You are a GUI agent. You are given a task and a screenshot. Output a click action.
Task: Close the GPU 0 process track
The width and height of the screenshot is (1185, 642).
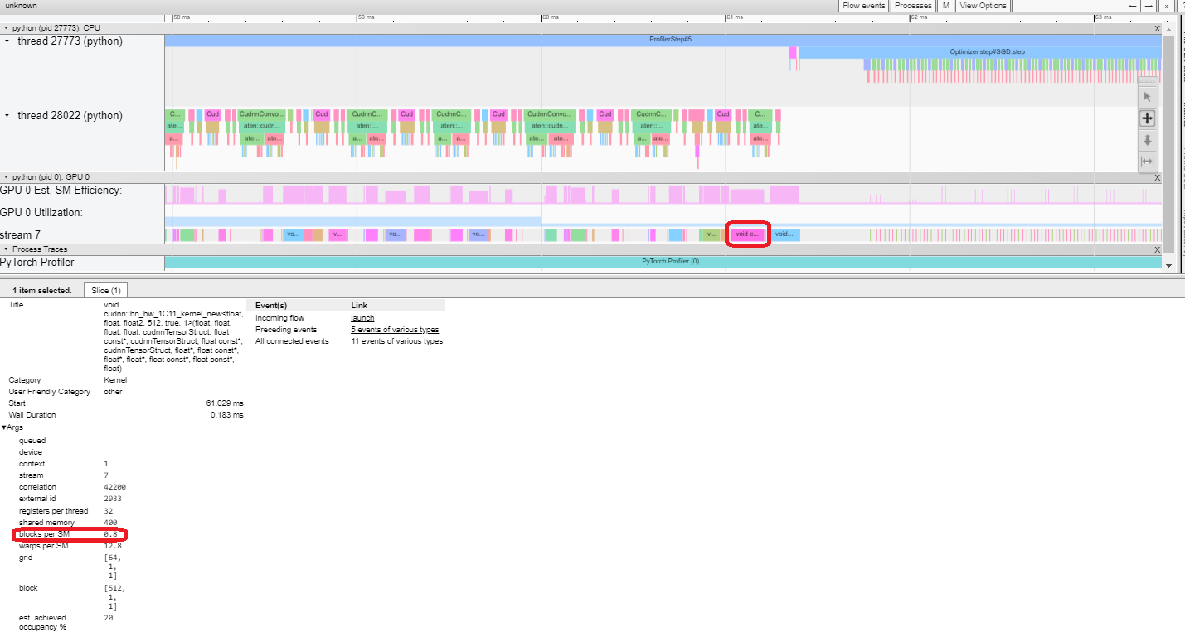pyautogui.click(x=1158, y=177)
